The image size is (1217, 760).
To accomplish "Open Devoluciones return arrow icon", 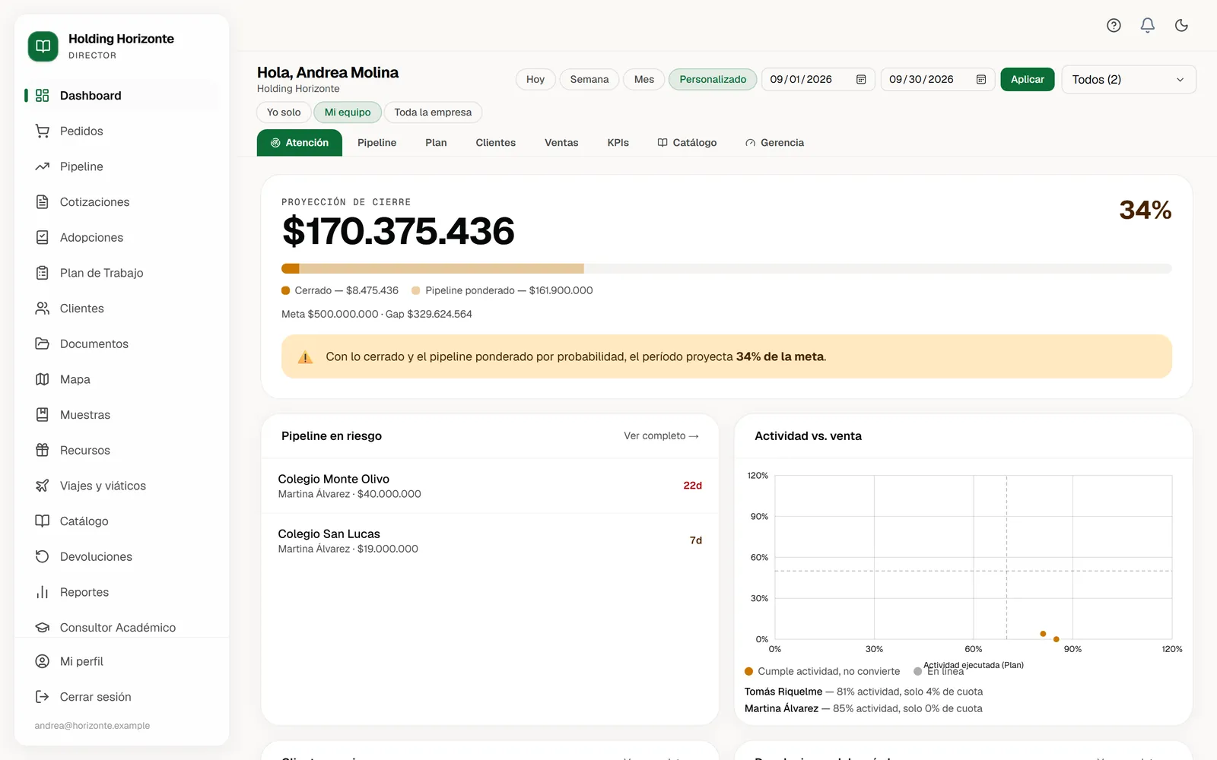I will click(43, 556).
